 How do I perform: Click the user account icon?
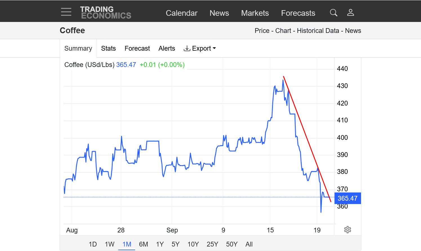(350, 13)
